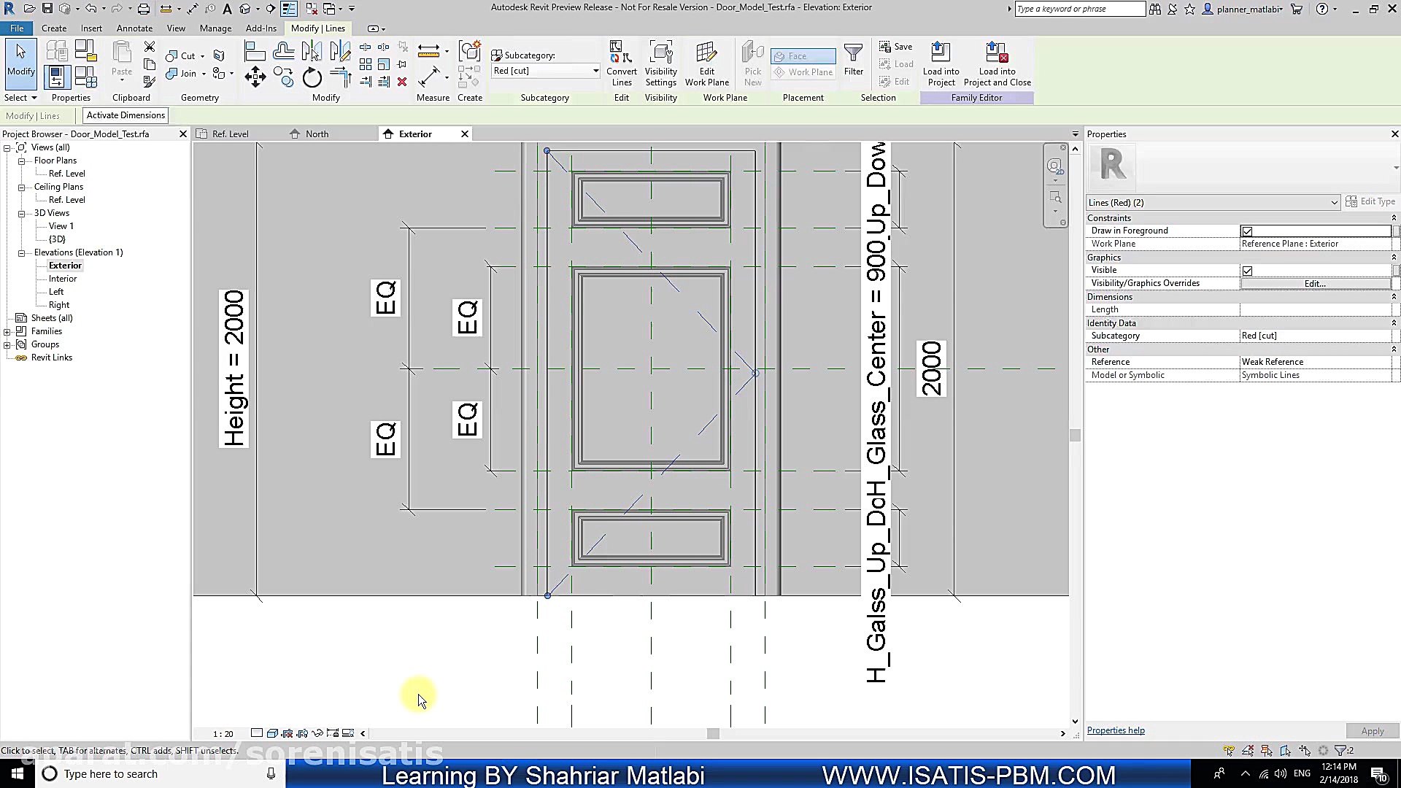Select the Align tool icon

(x=255, y=51)
